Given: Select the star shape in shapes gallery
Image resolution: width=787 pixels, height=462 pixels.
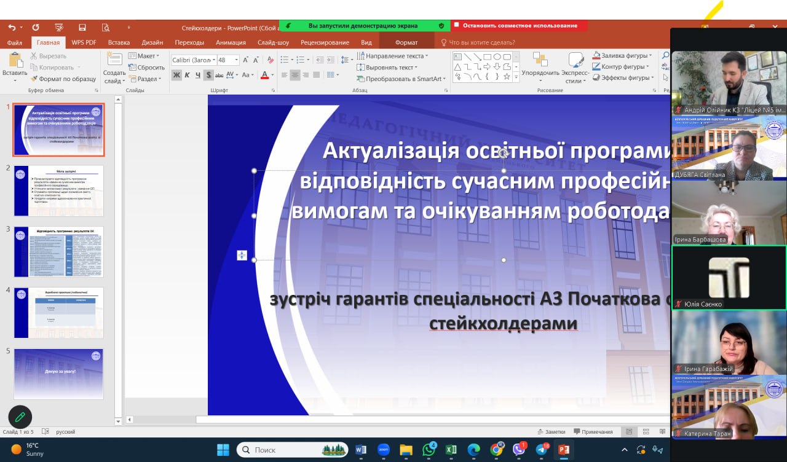Looking at the screenshot, I should click(507, 77).
